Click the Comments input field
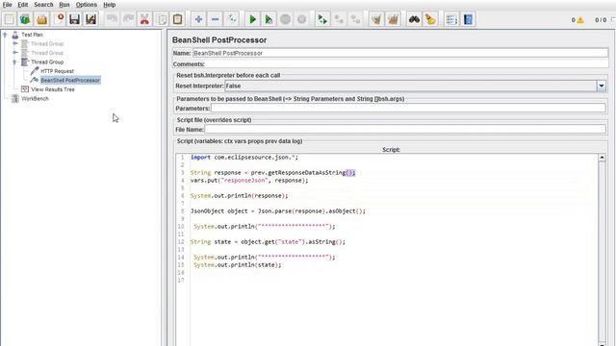The width and height of the screenshot is (616, 346). tap(407, 64)
